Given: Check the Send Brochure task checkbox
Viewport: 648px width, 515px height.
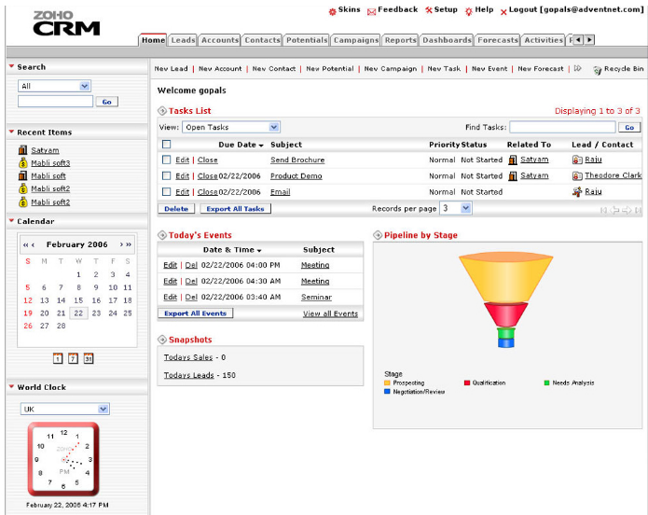Looking at the screenshot, I should click(x=167, y=160).
